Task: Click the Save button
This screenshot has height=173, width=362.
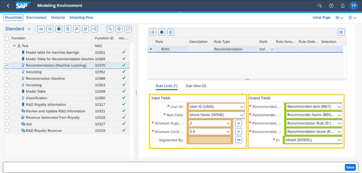Action: tap(350, 167)
